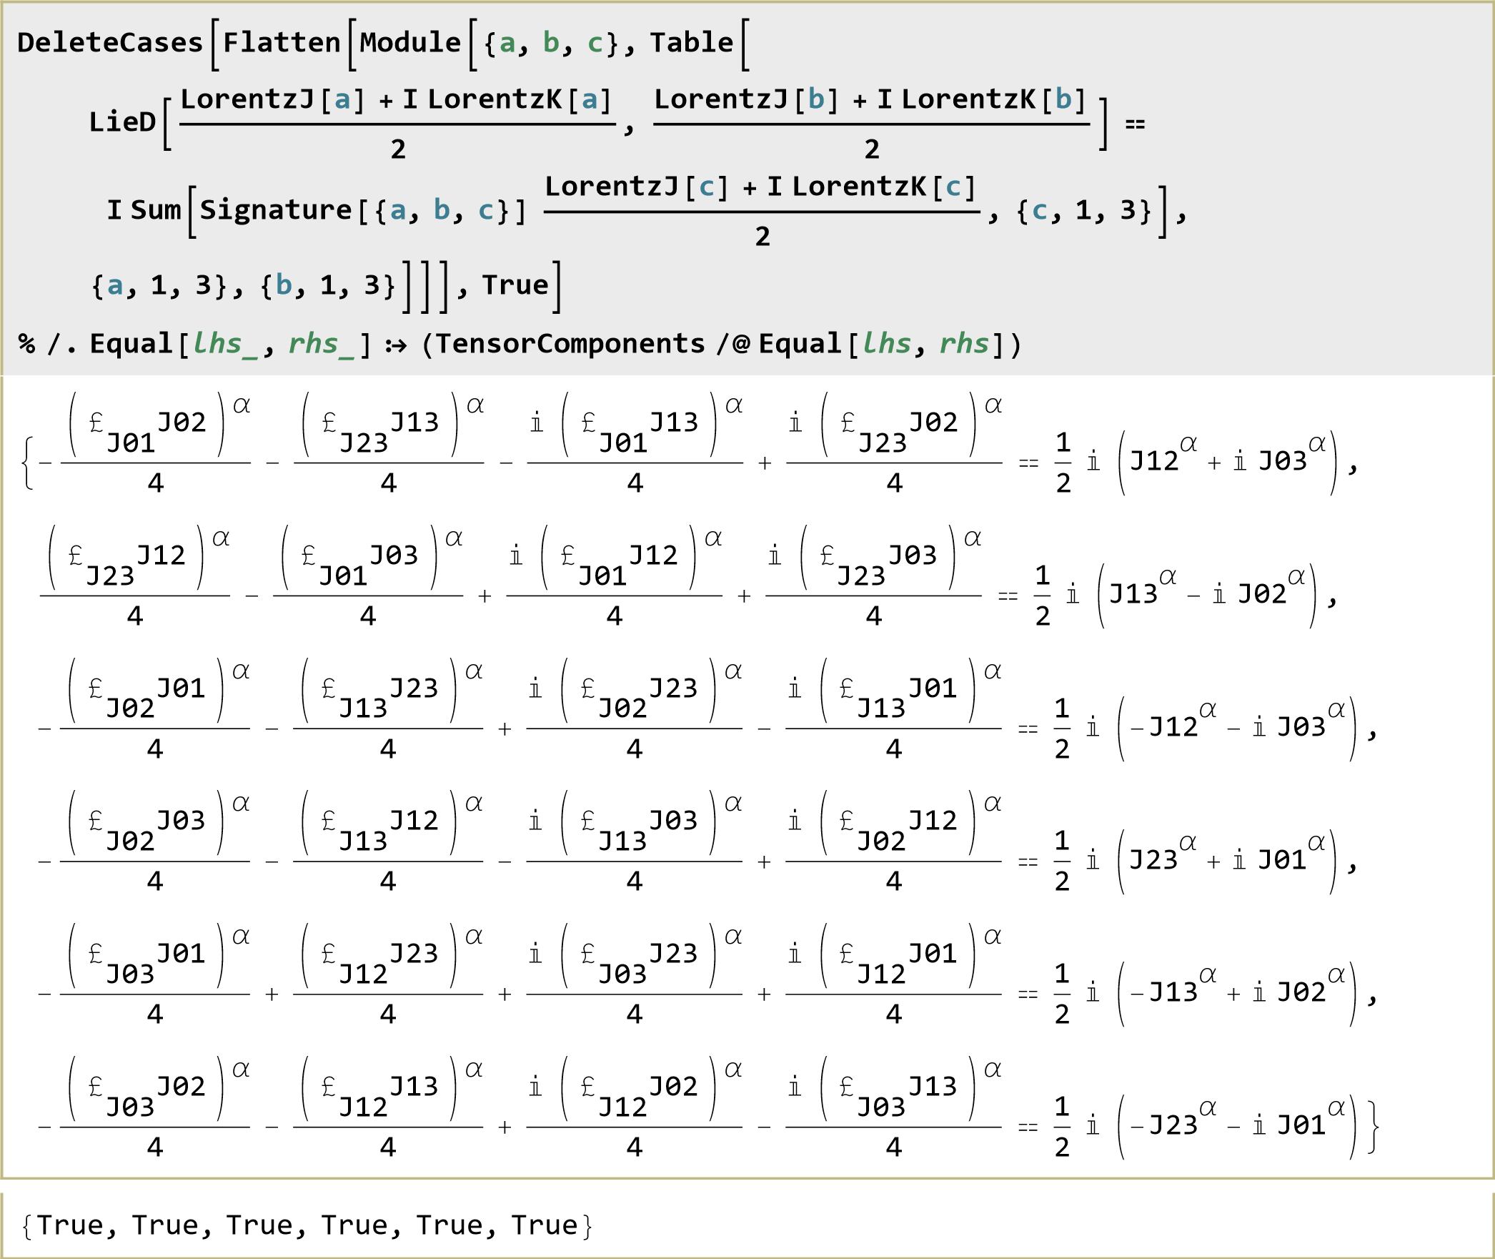Click the last True in result list

(x=544, y=1225)
